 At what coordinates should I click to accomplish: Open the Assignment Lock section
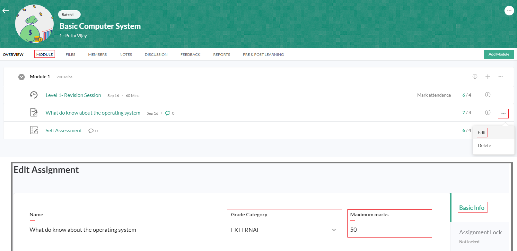(480, 232)
